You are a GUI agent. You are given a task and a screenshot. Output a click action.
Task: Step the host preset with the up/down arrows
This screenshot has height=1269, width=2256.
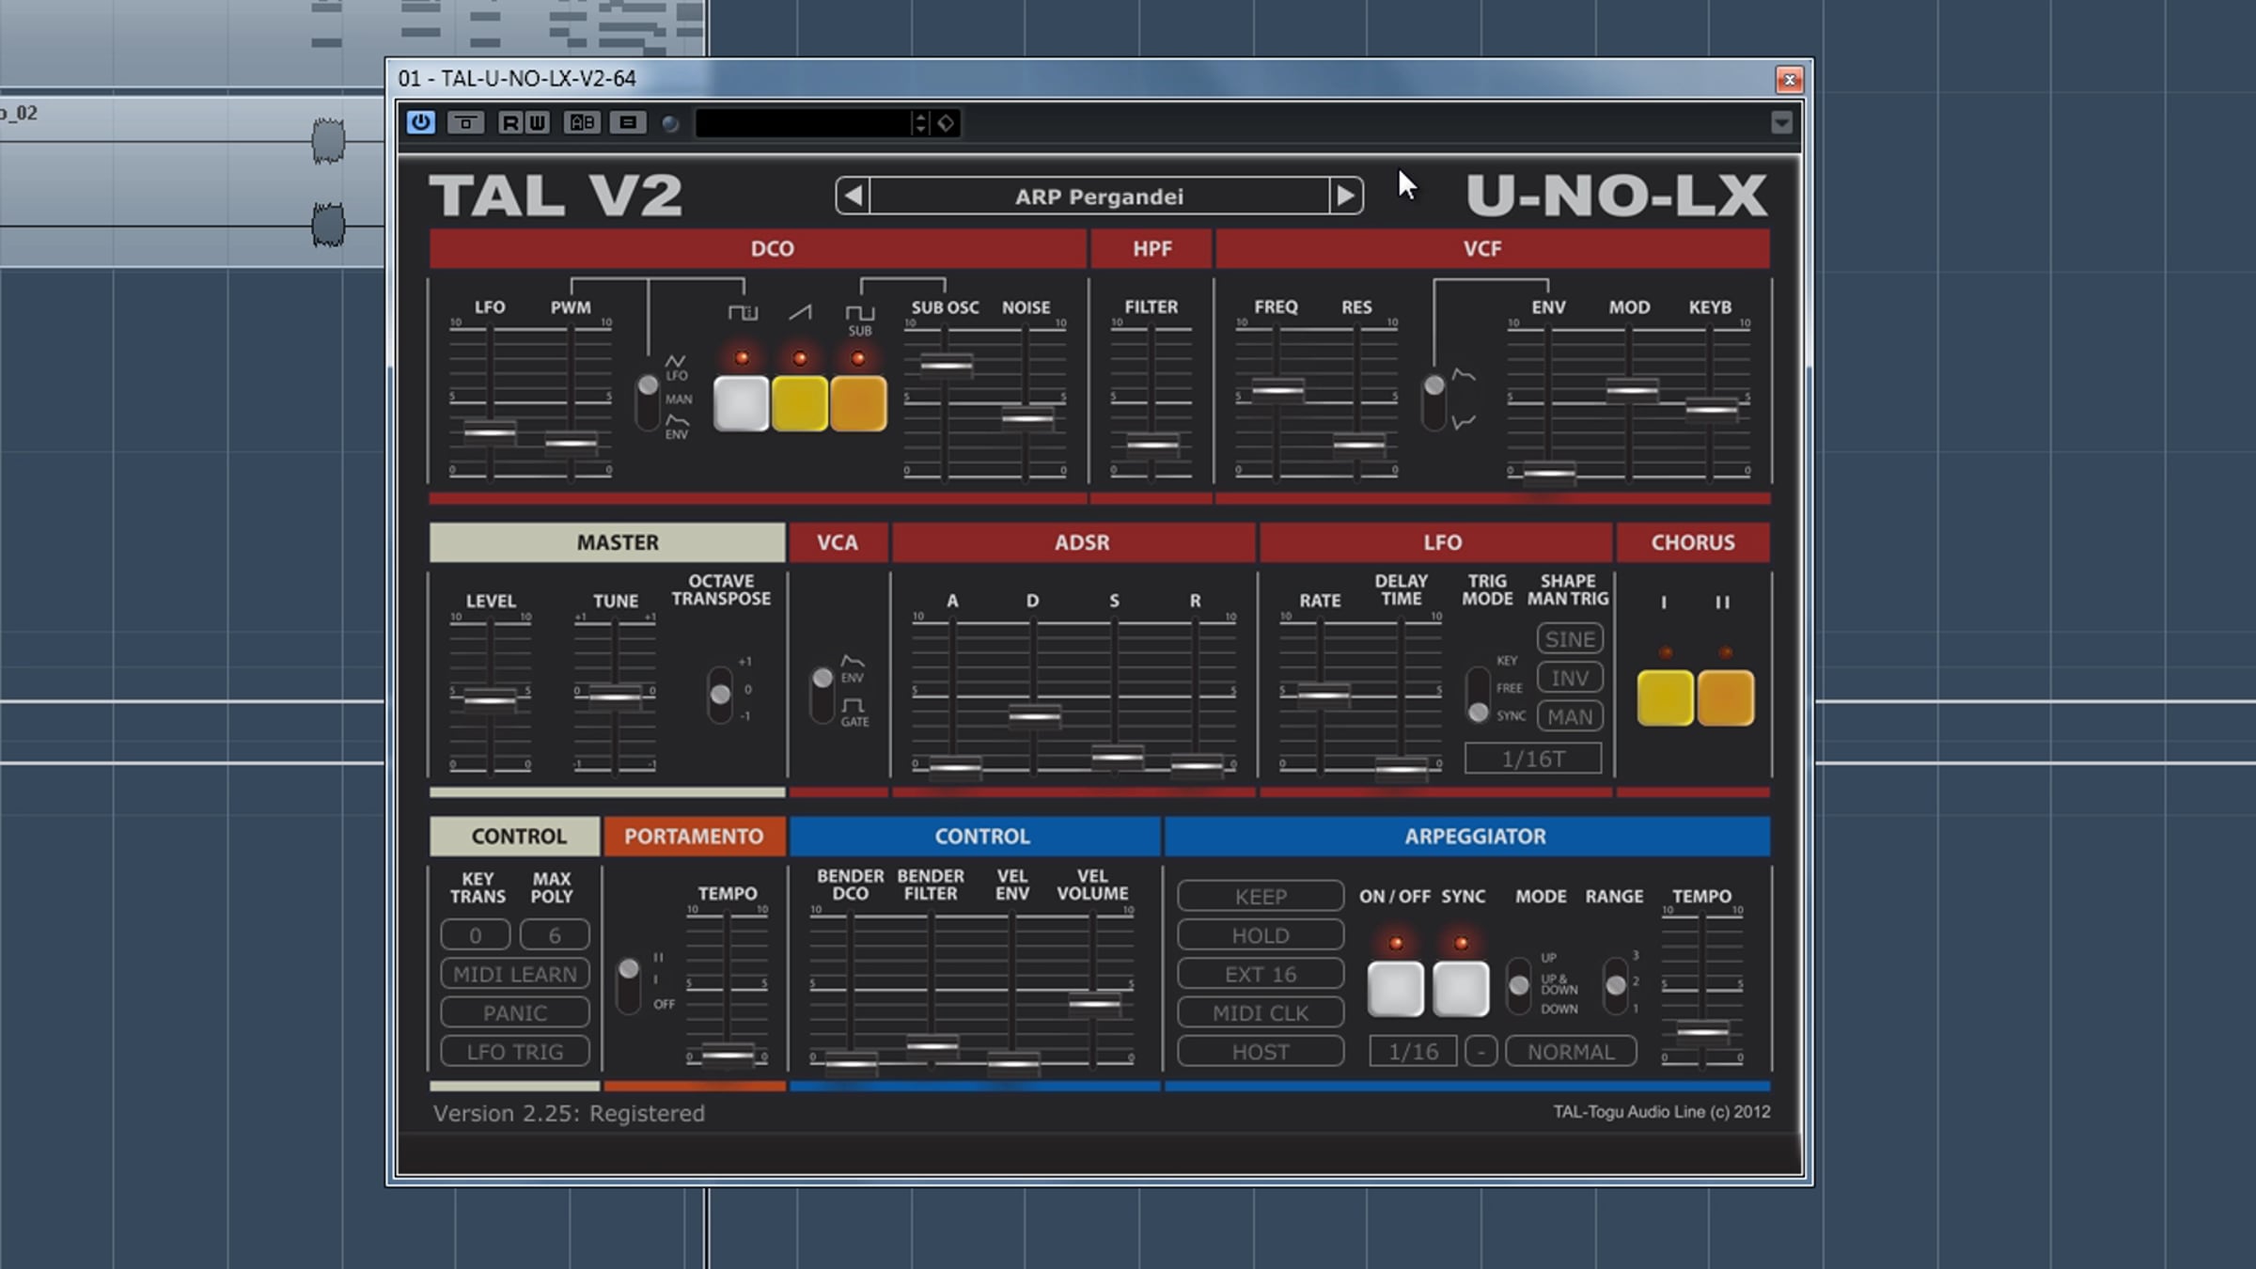tap(921, 122)
